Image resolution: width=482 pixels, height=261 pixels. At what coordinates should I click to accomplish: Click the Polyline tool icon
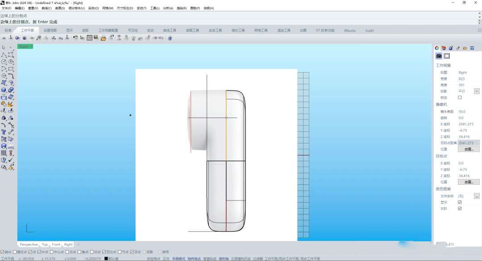coord(4,55)
